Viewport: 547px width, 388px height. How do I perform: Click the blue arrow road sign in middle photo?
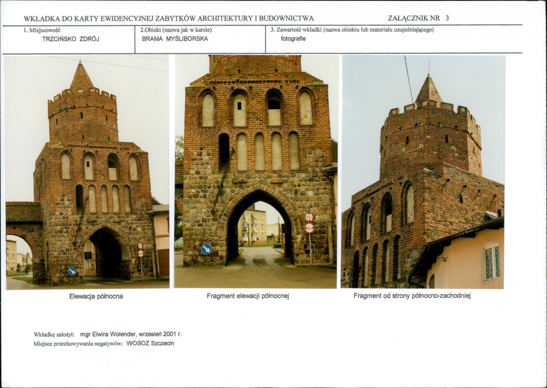[206, 249]
